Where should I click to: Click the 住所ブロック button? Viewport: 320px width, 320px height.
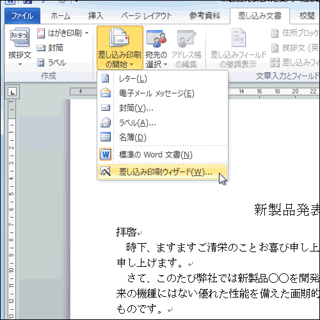coord(295,33)
